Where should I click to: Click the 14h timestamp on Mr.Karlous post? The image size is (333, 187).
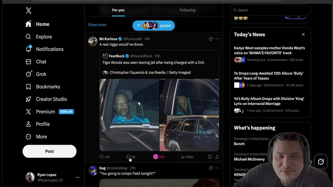(147, 39)
